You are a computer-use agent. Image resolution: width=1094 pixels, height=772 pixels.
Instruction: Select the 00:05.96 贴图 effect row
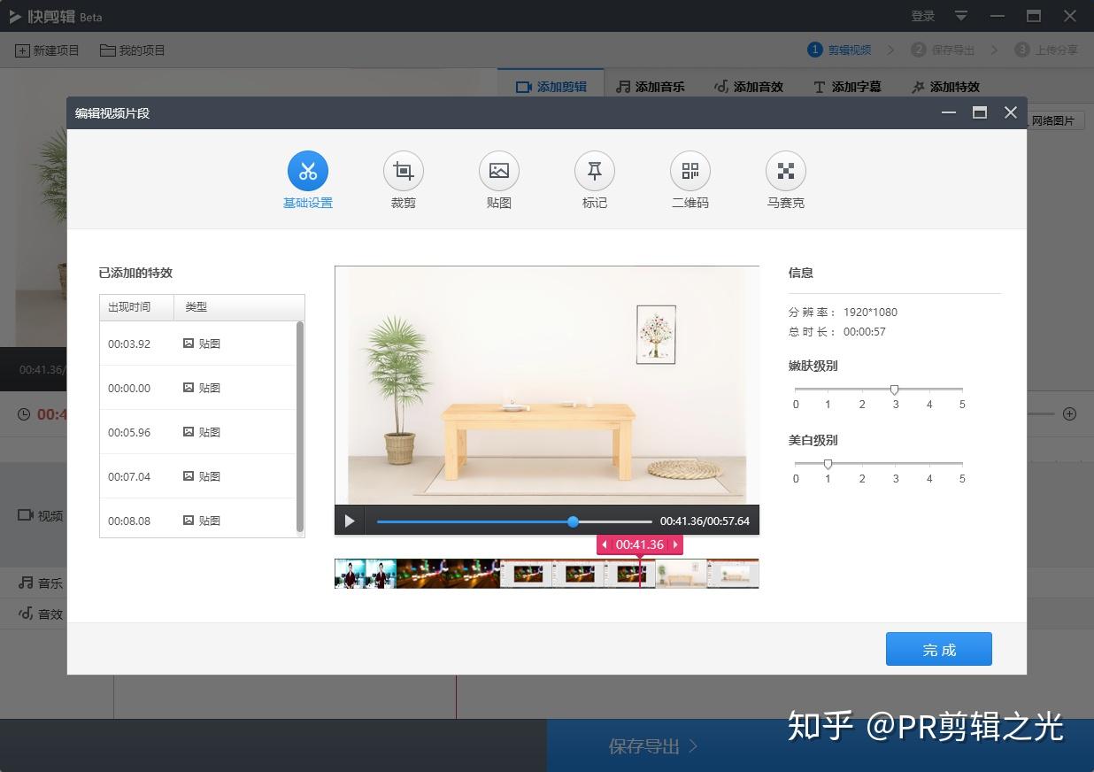coord(197,432)
